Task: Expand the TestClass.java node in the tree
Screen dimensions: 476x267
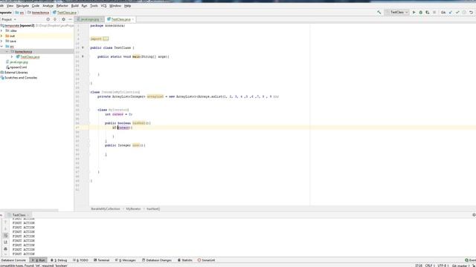Action: click(12, 56)
